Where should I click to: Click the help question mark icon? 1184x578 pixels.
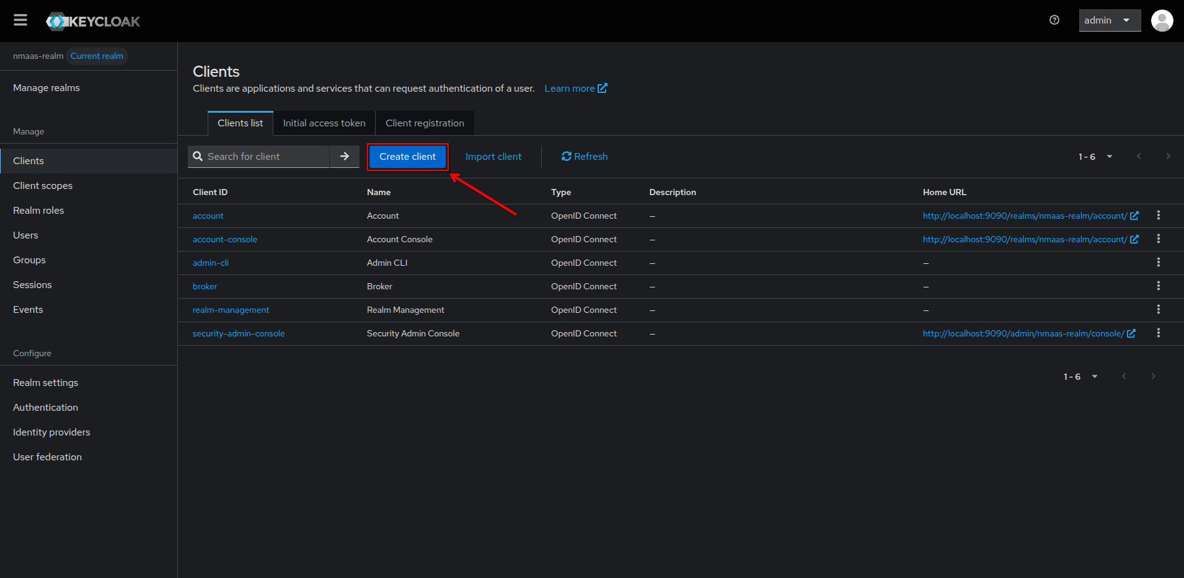pos(1054,20)
